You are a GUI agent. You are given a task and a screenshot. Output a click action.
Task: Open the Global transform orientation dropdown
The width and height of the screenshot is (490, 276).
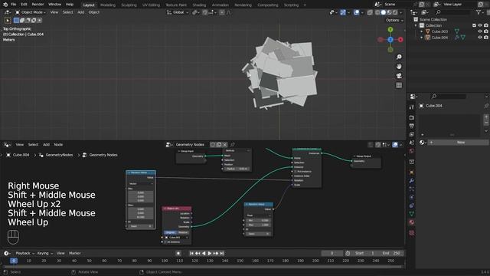point(178,12)
